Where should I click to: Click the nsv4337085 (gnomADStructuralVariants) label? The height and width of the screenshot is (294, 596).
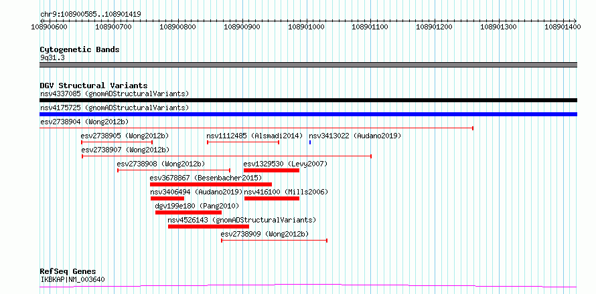(115, 94)
